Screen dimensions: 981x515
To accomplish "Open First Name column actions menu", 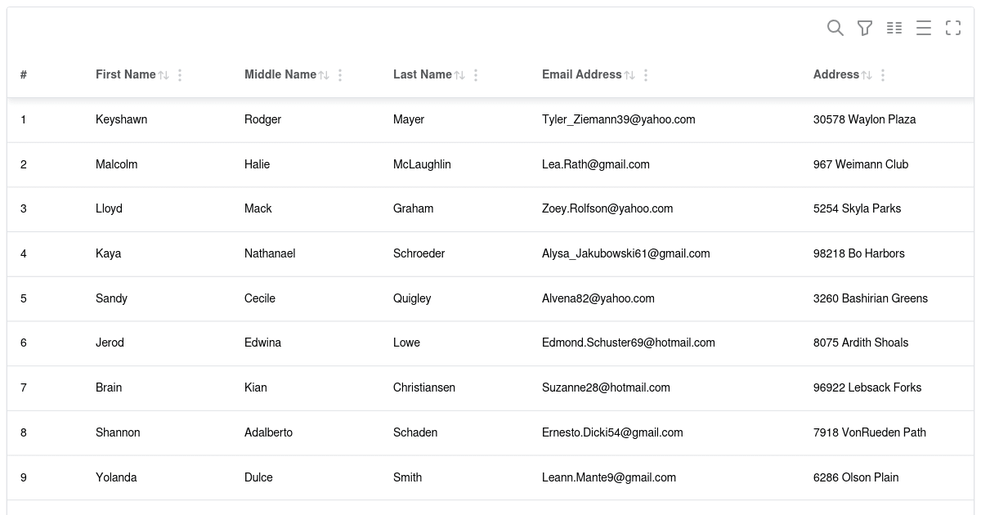I will [x=180, y=75].
